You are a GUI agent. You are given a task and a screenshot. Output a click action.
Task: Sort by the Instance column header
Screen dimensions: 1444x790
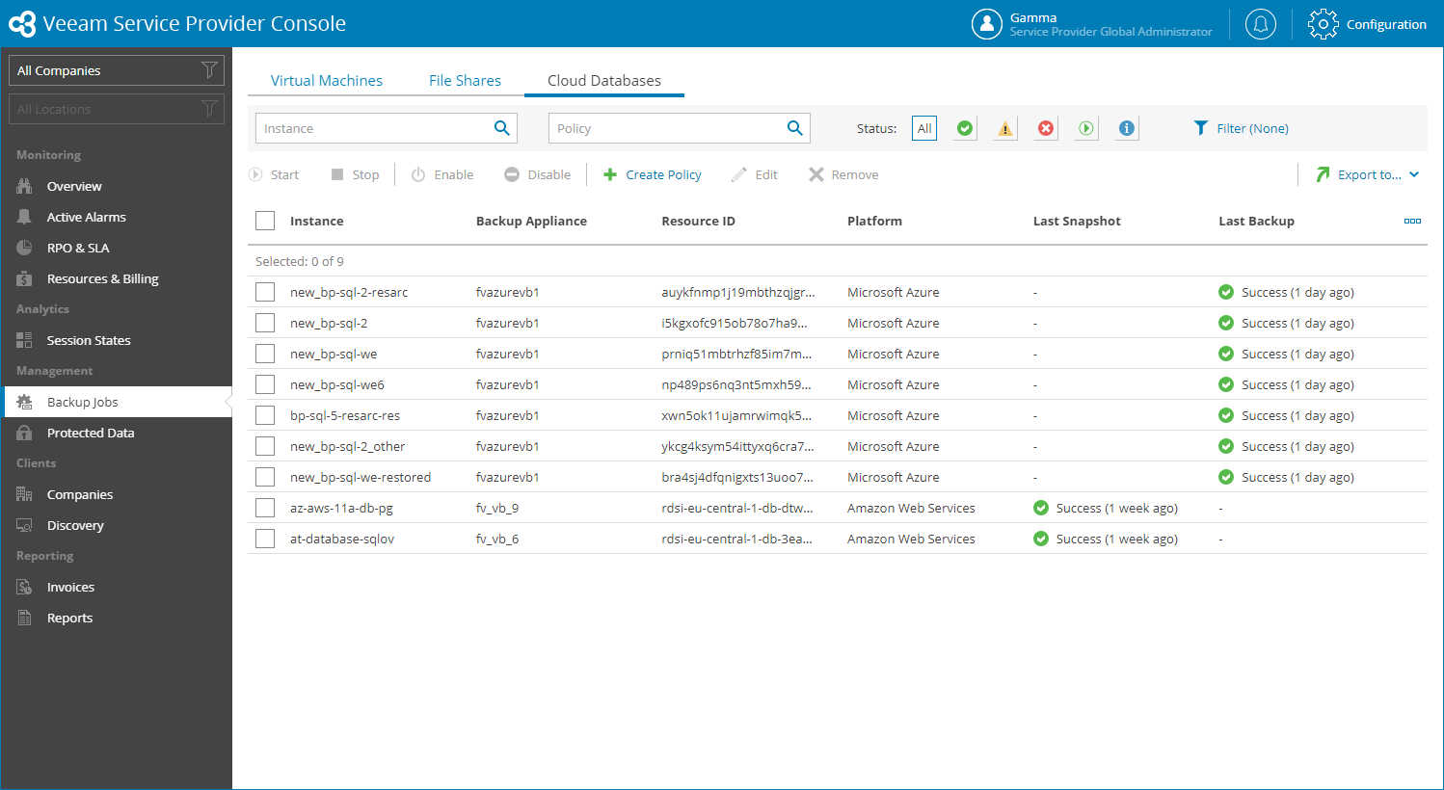click(316, 221)
